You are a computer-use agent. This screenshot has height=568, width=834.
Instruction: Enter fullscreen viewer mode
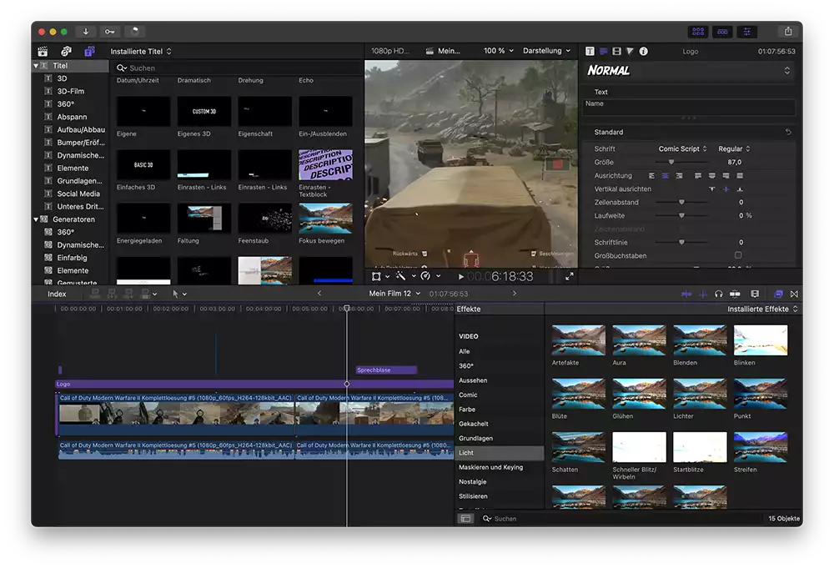point(569,277)
